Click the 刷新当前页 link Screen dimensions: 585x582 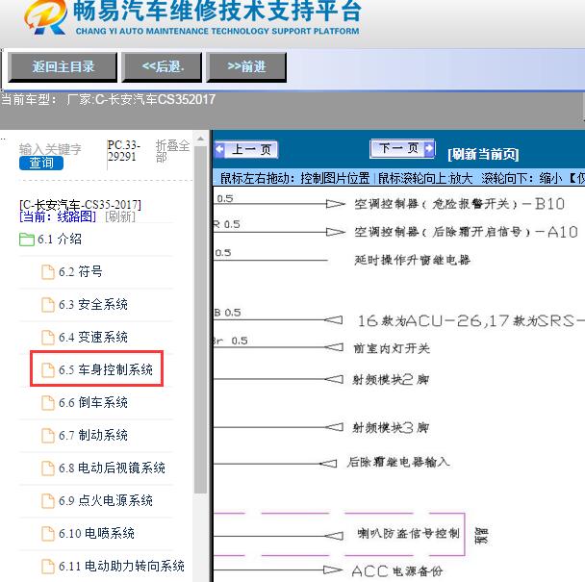pyautogui.click(x=483, y=154)
